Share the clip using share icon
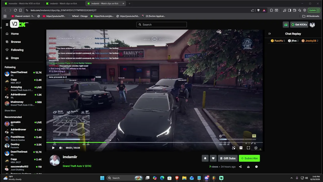Screen dimensions: 323x182 (240, 167)
